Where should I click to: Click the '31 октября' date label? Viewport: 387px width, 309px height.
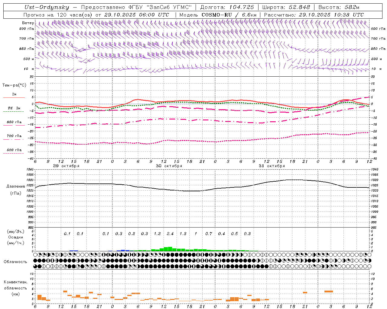pyautogui.click(x=272, y=166)
